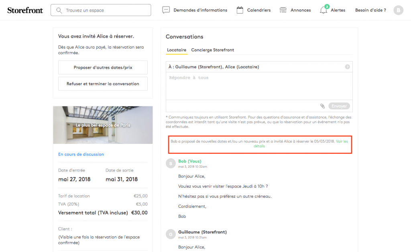The image size is (411, 252).
Task: Open the alerts bell icon
Action: pyautogui.click(x=323, y=10)
